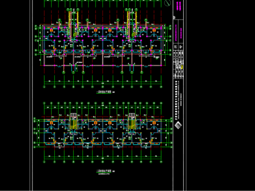Screen dimensions: 255x191
Task: Select the left hatched box above lower plan stairs
Action: point(73,115)
